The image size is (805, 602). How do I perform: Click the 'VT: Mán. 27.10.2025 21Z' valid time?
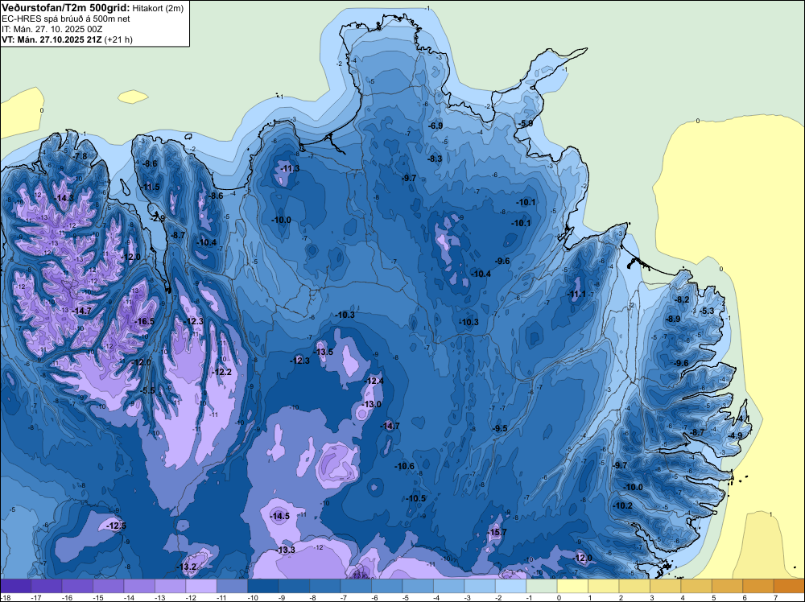52,39
